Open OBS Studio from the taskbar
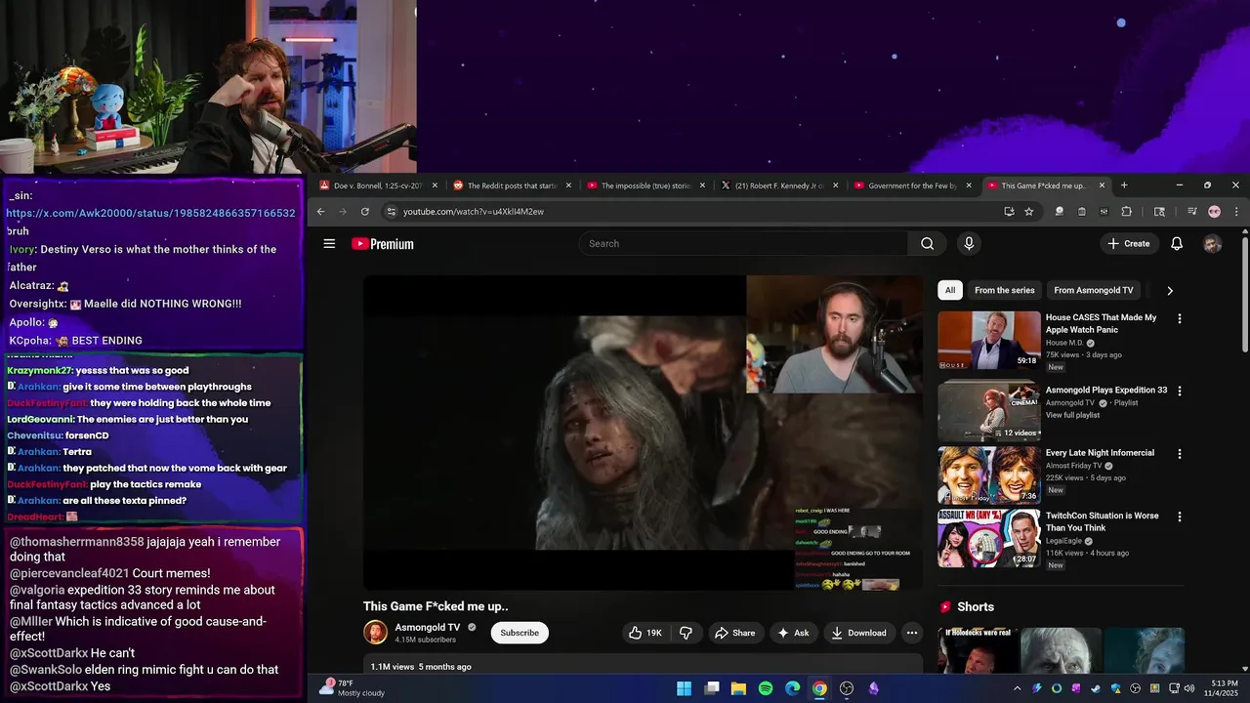 tap(847, 688)
